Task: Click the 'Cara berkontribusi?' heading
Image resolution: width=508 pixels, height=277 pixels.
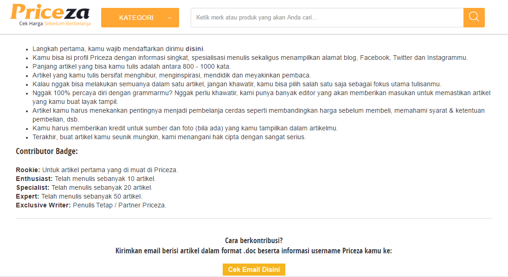Action: [x=254, y=240]
